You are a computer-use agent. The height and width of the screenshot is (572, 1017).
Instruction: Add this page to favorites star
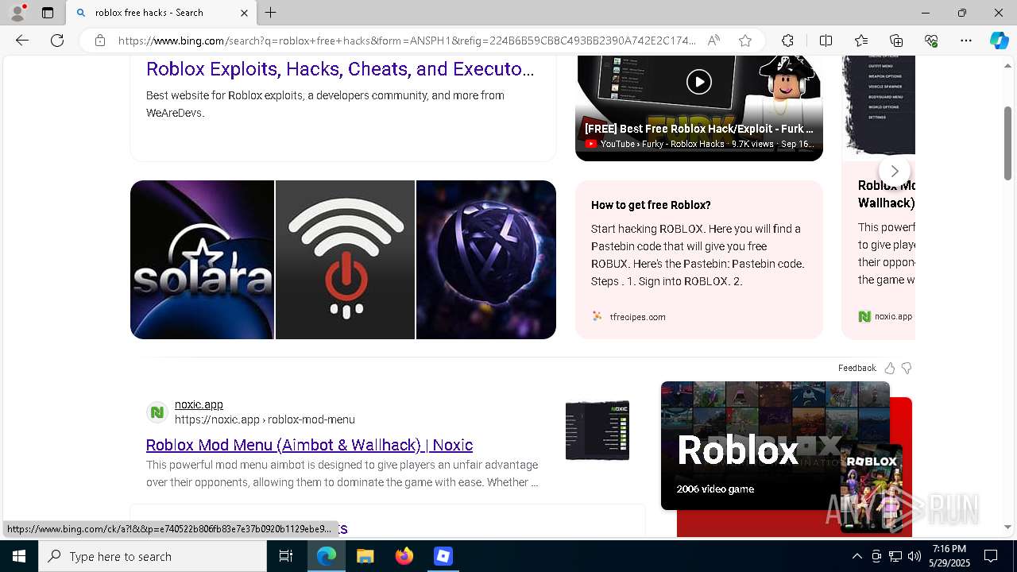point(745,41)
